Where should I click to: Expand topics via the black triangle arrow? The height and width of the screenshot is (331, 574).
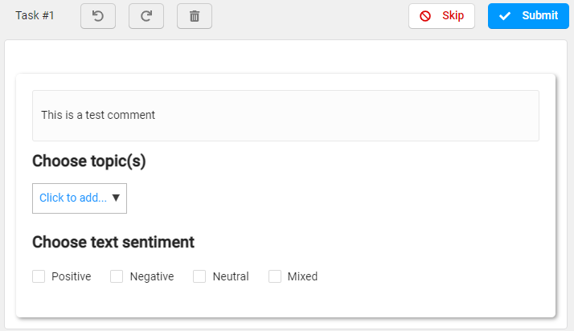point(116,198)
